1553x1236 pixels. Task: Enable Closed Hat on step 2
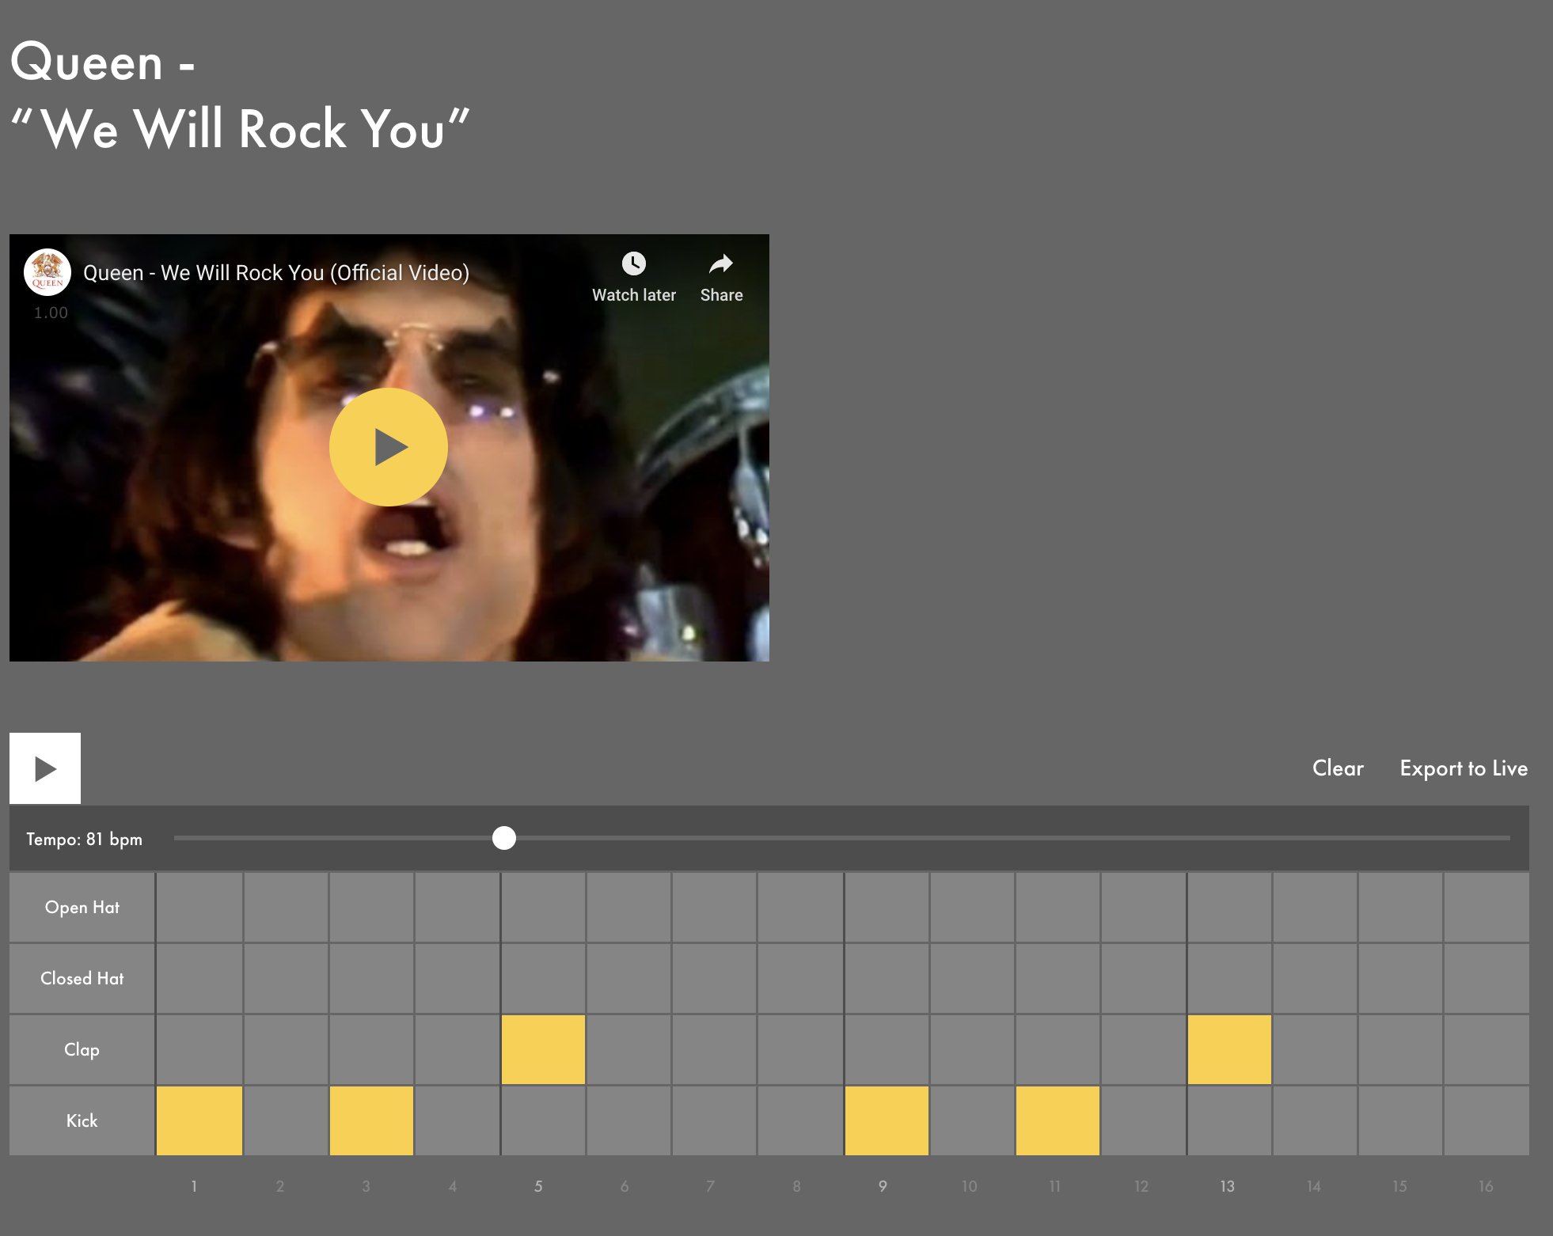tap(286, 979)
